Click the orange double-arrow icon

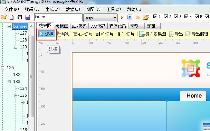click(x=138, y=17)
